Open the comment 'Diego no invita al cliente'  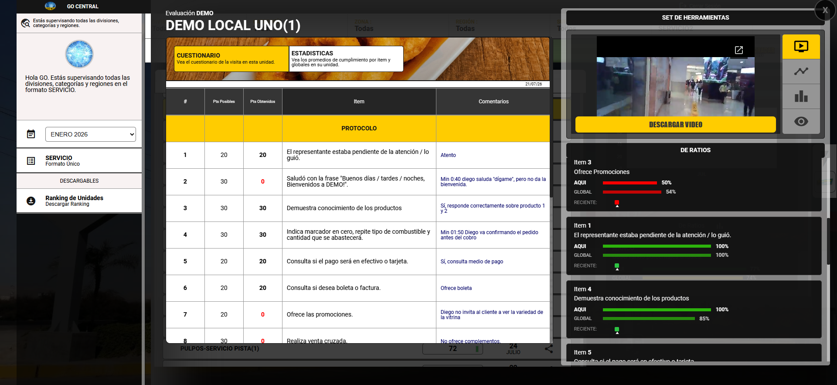(492, 315)
